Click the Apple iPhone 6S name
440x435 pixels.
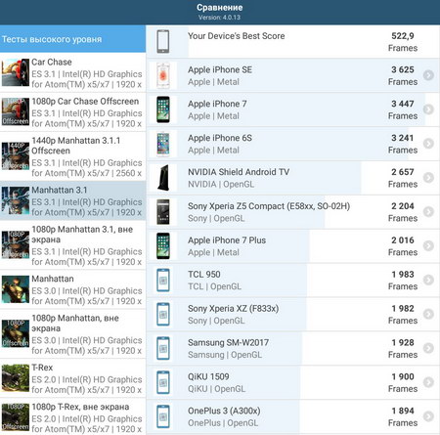(220, 138)
